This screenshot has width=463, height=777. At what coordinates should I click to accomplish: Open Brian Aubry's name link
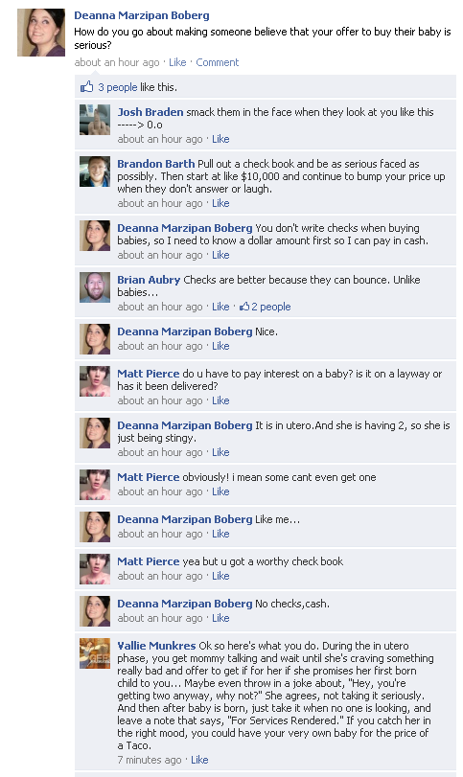pos(149,280)
